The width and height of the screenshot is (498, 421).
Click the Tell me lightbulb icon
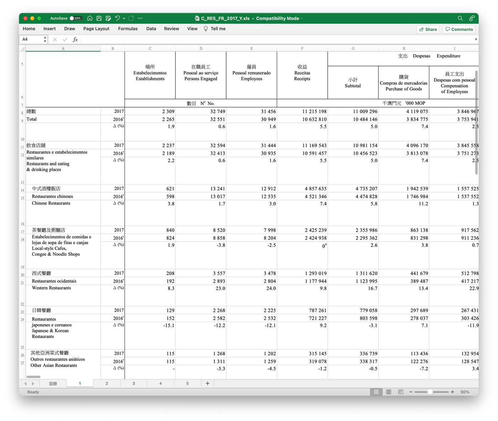[x=206, y=29]
